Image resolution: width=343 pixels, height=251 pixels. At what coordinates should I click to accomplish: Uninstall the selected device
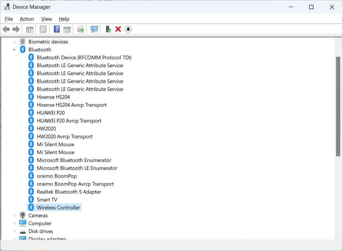click(117, 29)
